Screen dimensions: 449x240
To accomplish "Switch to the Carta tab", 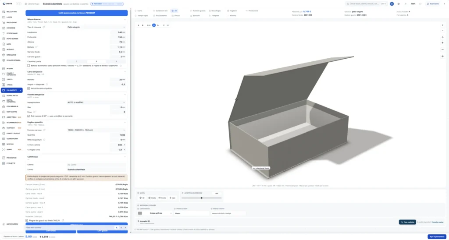I will (x=139, y=11).
